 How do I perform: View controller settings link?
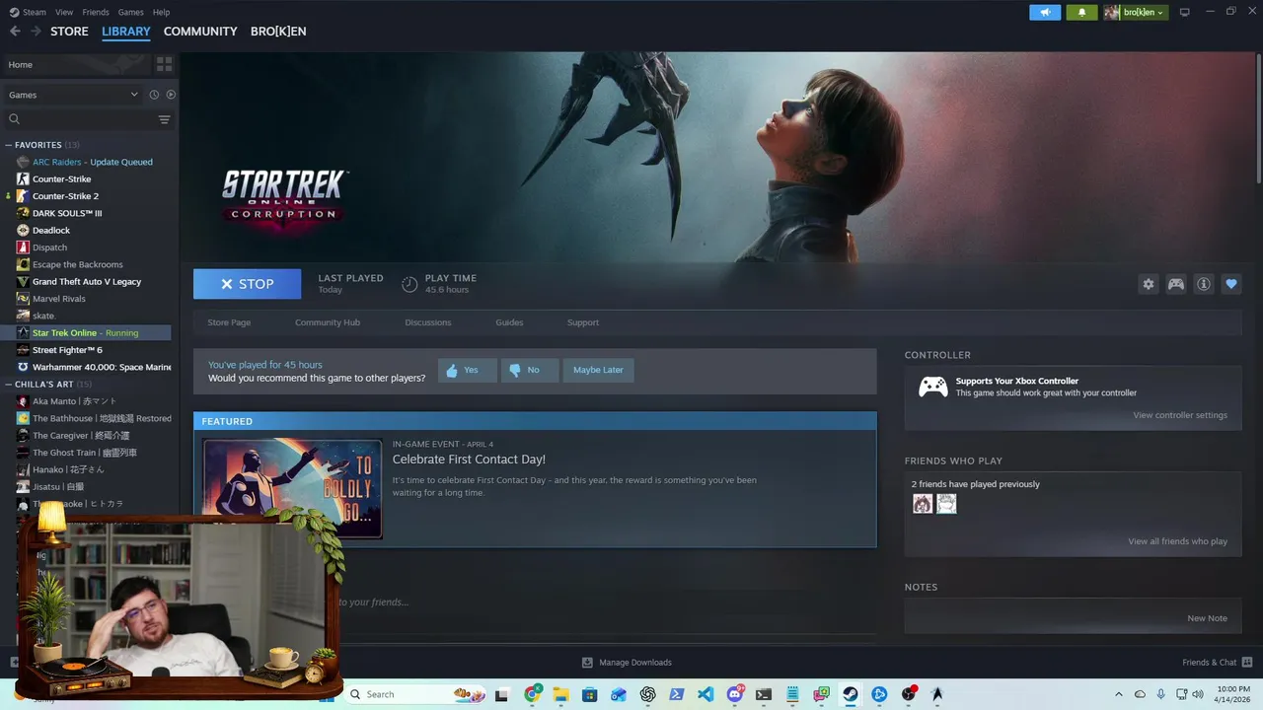click(1180, 415)
